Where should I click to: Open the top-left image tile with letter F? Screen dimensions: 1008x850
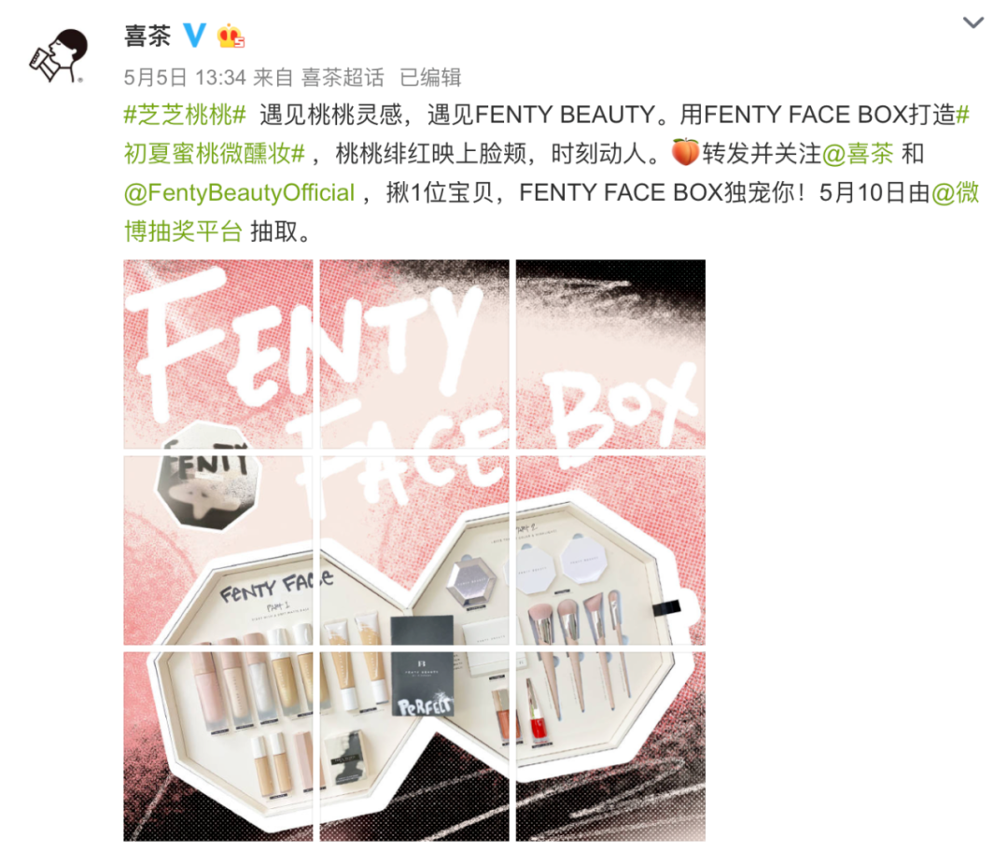[x=217, y=354]
